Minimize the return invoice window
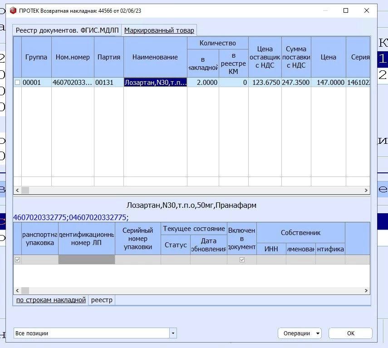 coord(325,10)
